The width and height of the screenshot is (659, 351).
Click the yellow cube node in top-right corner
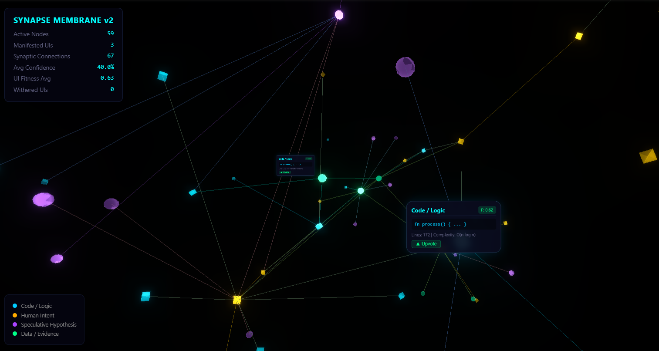tap(579, 36)
